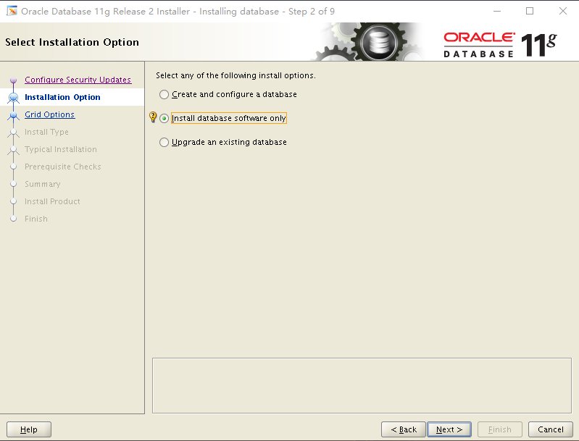Click the yellow help hint icon

point(153,117)
